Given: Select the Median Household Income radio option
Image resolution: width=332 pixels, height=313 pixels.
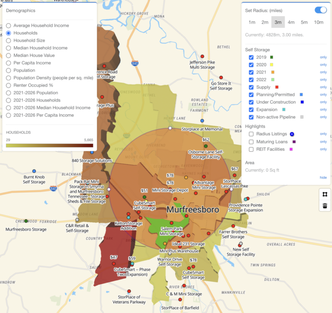Looking at the screenshot, I should pyautogui.click(x=9, y=48).
